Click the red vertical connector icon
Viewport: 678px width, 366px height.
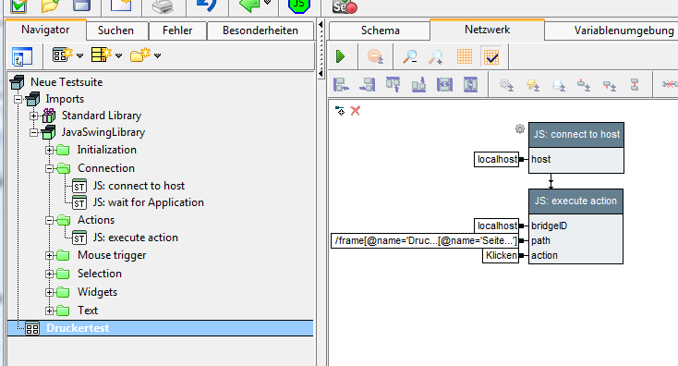point(635,84)
